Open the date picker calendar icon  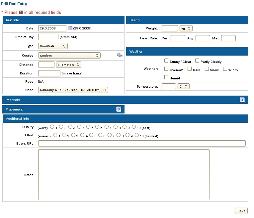tap(70, 28)
